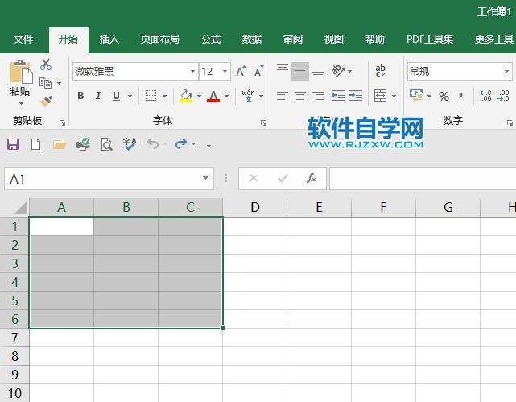516x402 pixels.
Task: Click merge and center cells icon
Action: coord(381,96)
